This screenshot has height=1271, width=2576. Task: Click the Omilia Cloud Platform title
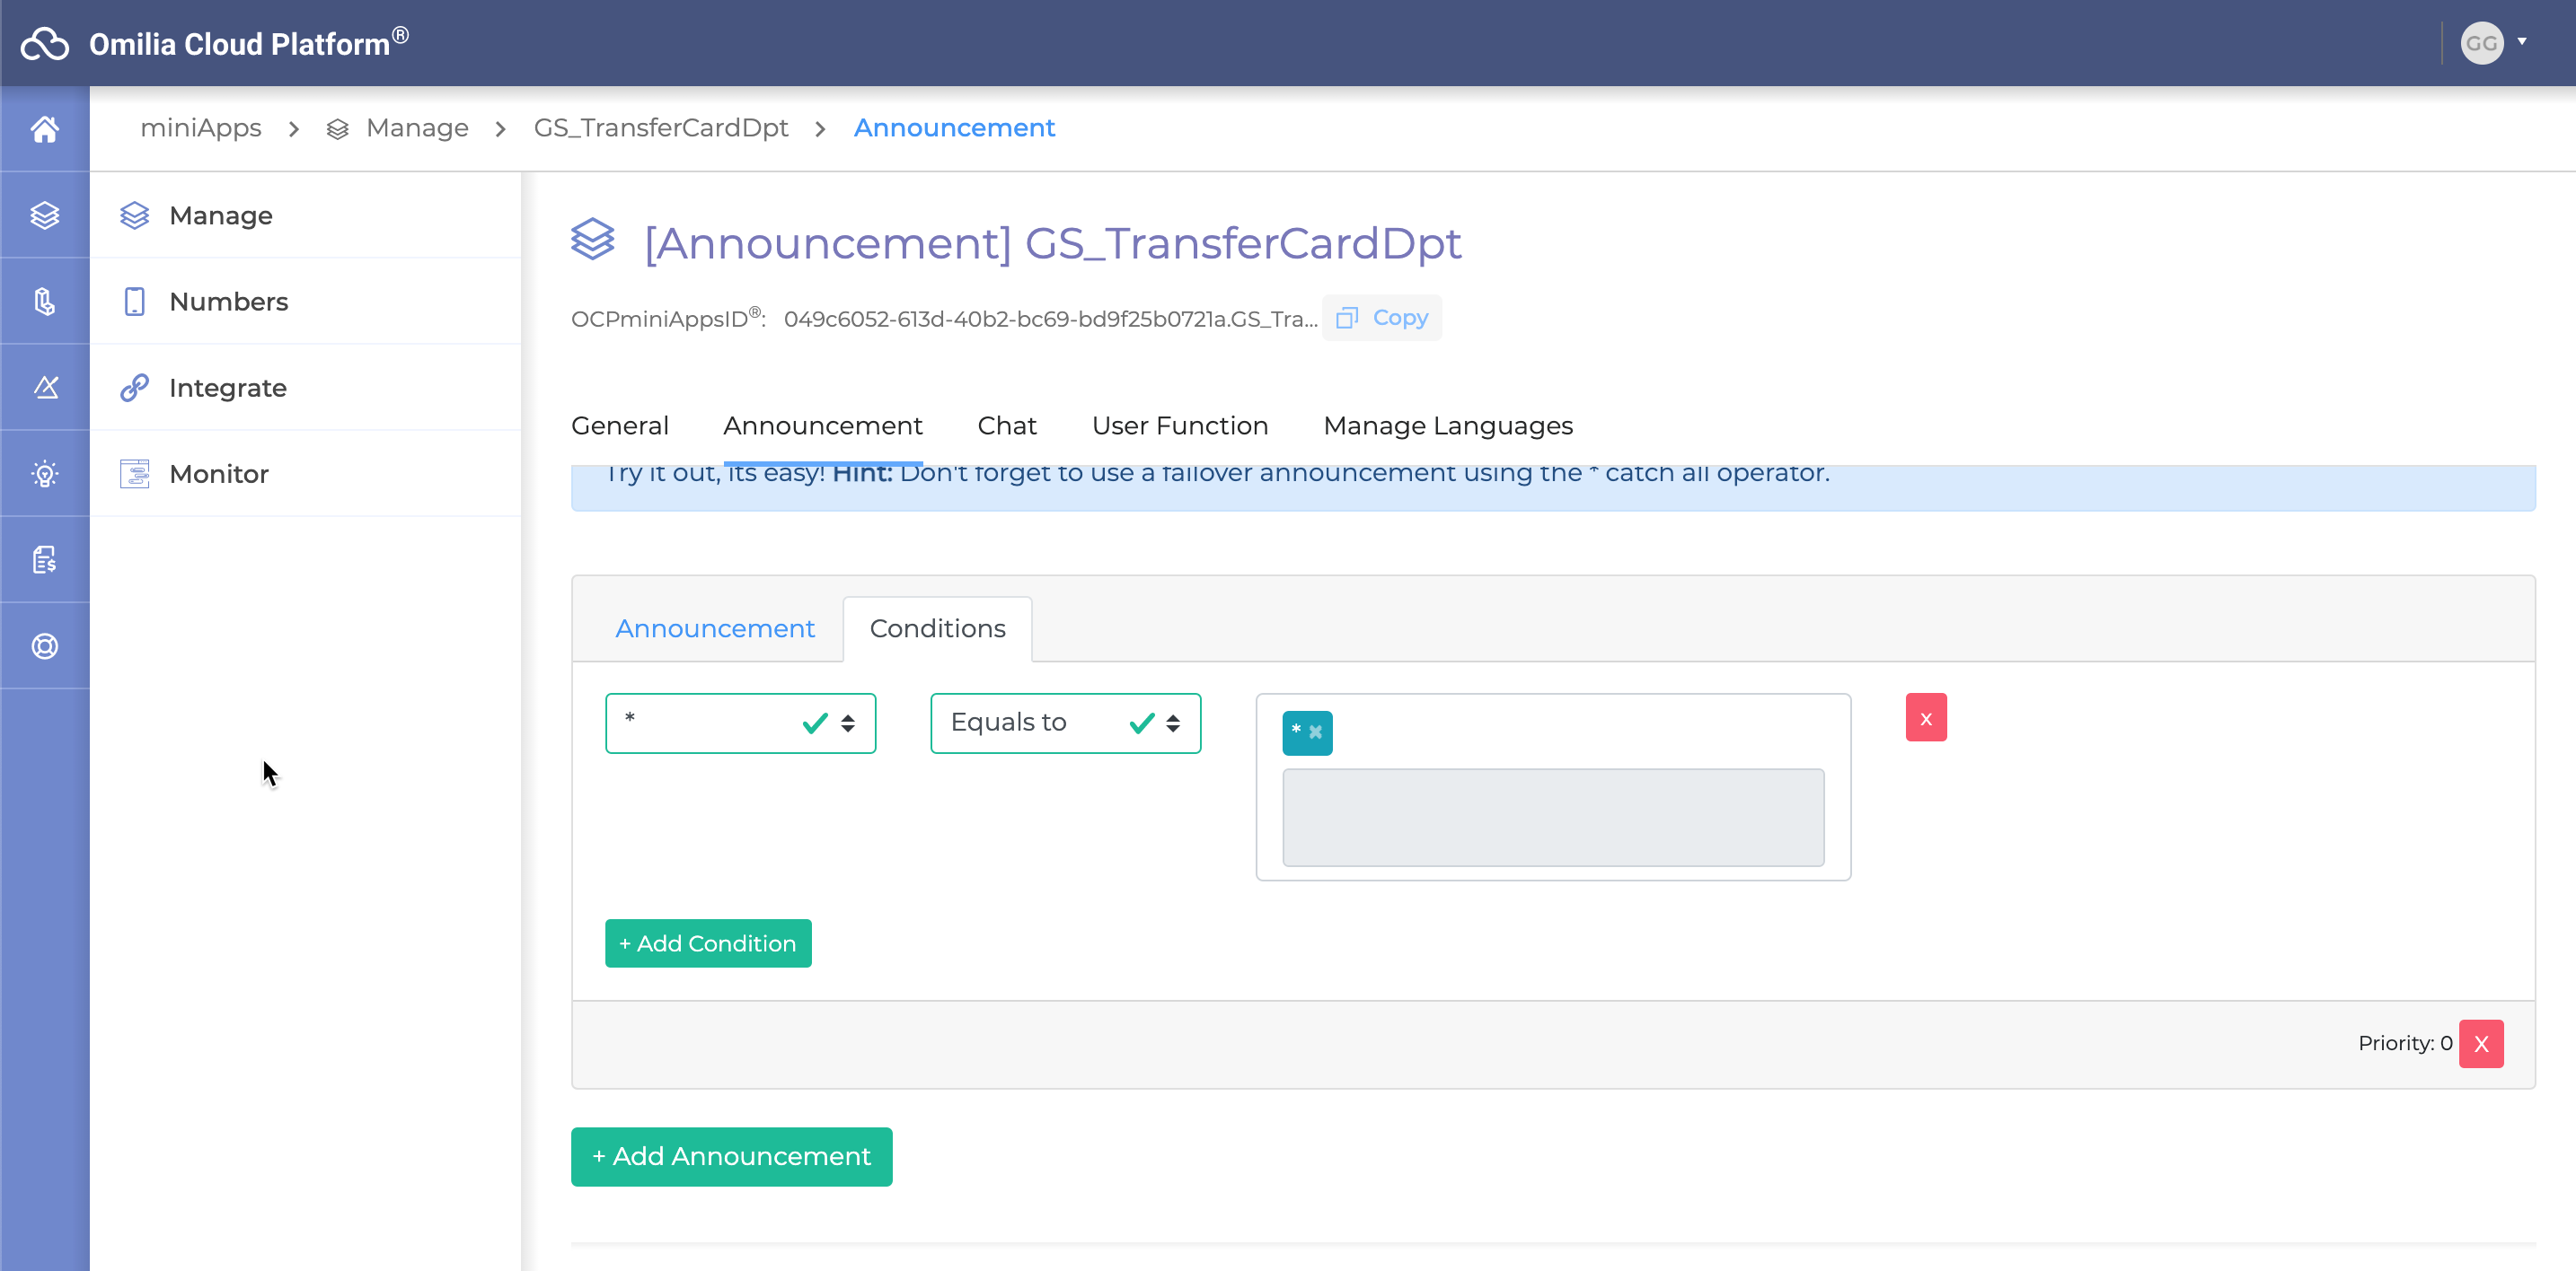point(248,43)
